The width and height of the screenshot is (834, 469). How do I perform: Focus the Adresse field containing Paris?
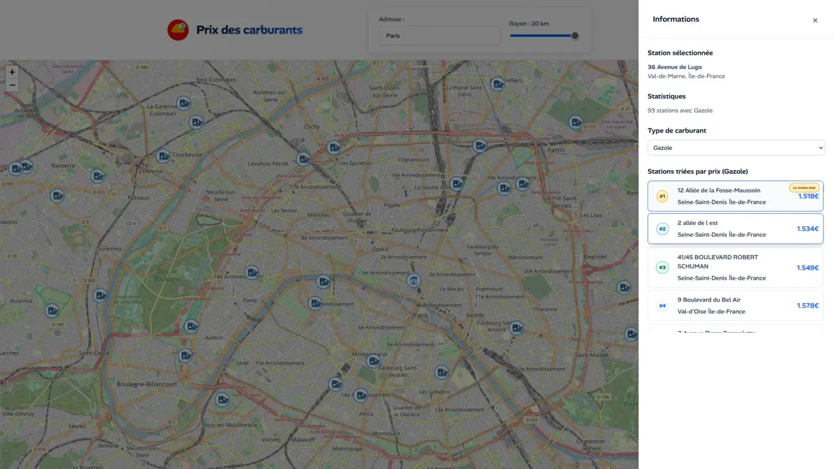coord(440,36)
